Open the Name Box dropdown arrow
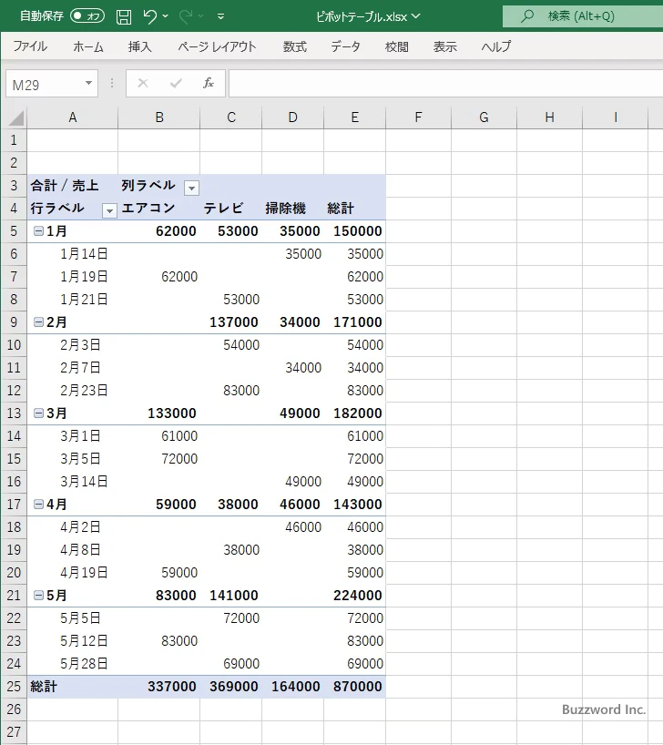The height and width of the screenshot is (745, 663). 88,83
